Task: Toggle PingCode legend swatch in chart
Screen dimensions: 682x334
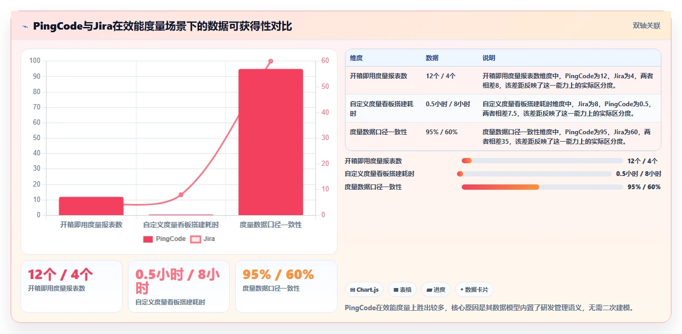Action: [x=148, y=239]
